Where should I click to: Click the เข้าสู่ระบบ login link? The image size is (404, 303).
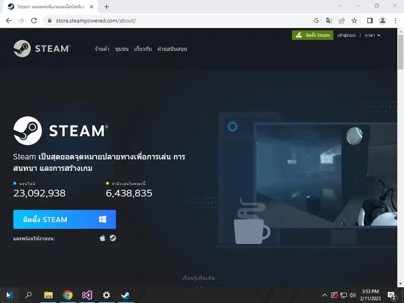tap(346, 35)
